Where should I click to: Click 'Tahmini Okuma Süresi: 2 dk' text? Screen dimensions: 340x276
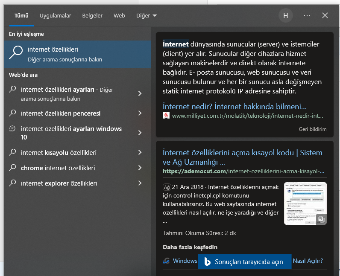click(199, 233)
